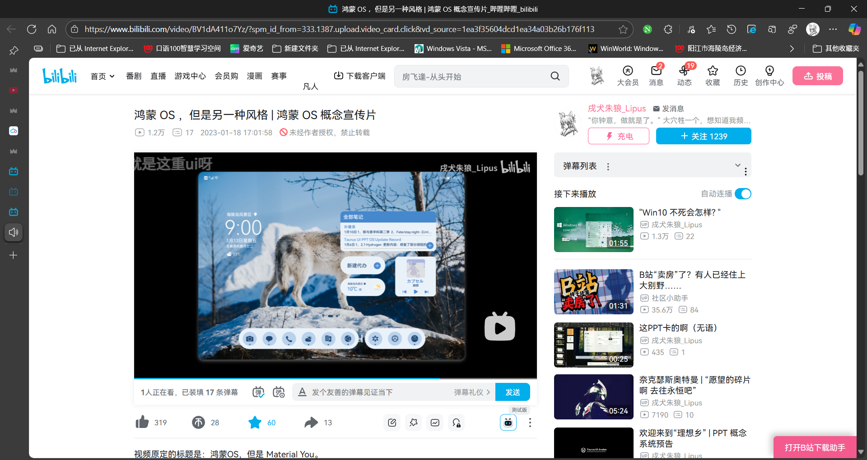Open 漫画 in navigation
Viewport: 867px width, 460px height.
pos(255,76)
